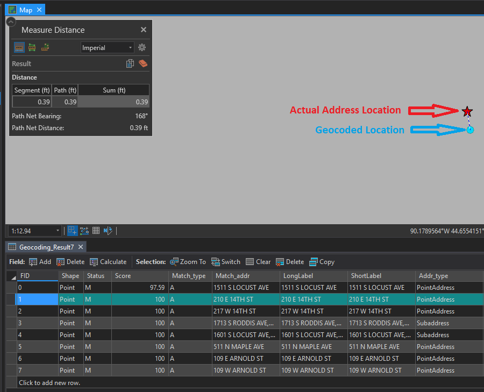This screenshot has height=392, width=484.
Task: Close the Geocoding_Result7 table tab
Action: (81, 247)
